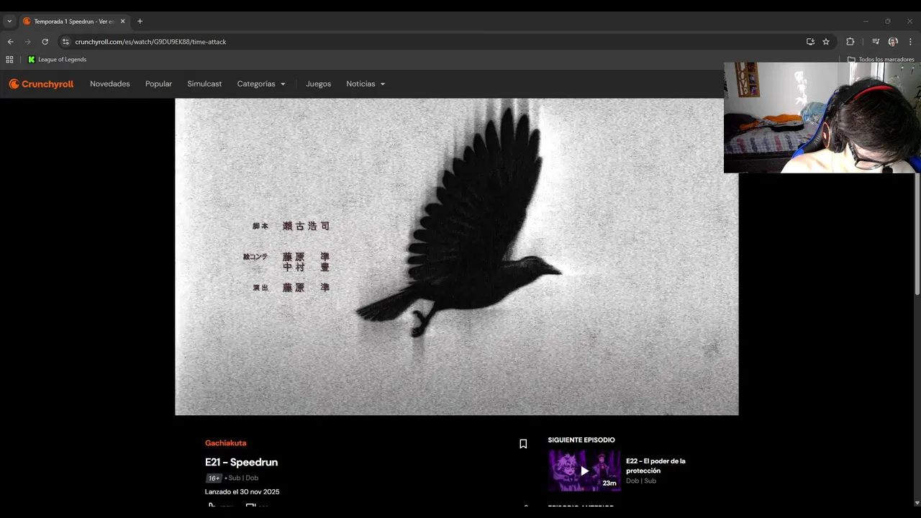Open the League of Legends bookmark
Viewport: 921px width, 518px height.
click(x=57, y=60)
